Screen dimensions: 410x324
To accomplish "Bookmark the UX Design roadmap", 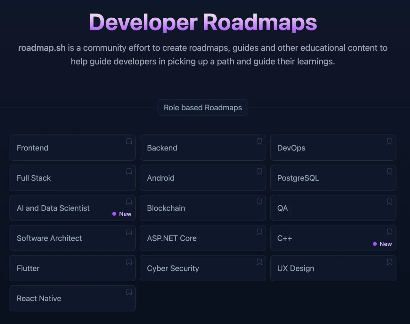I will coord(389,262).
